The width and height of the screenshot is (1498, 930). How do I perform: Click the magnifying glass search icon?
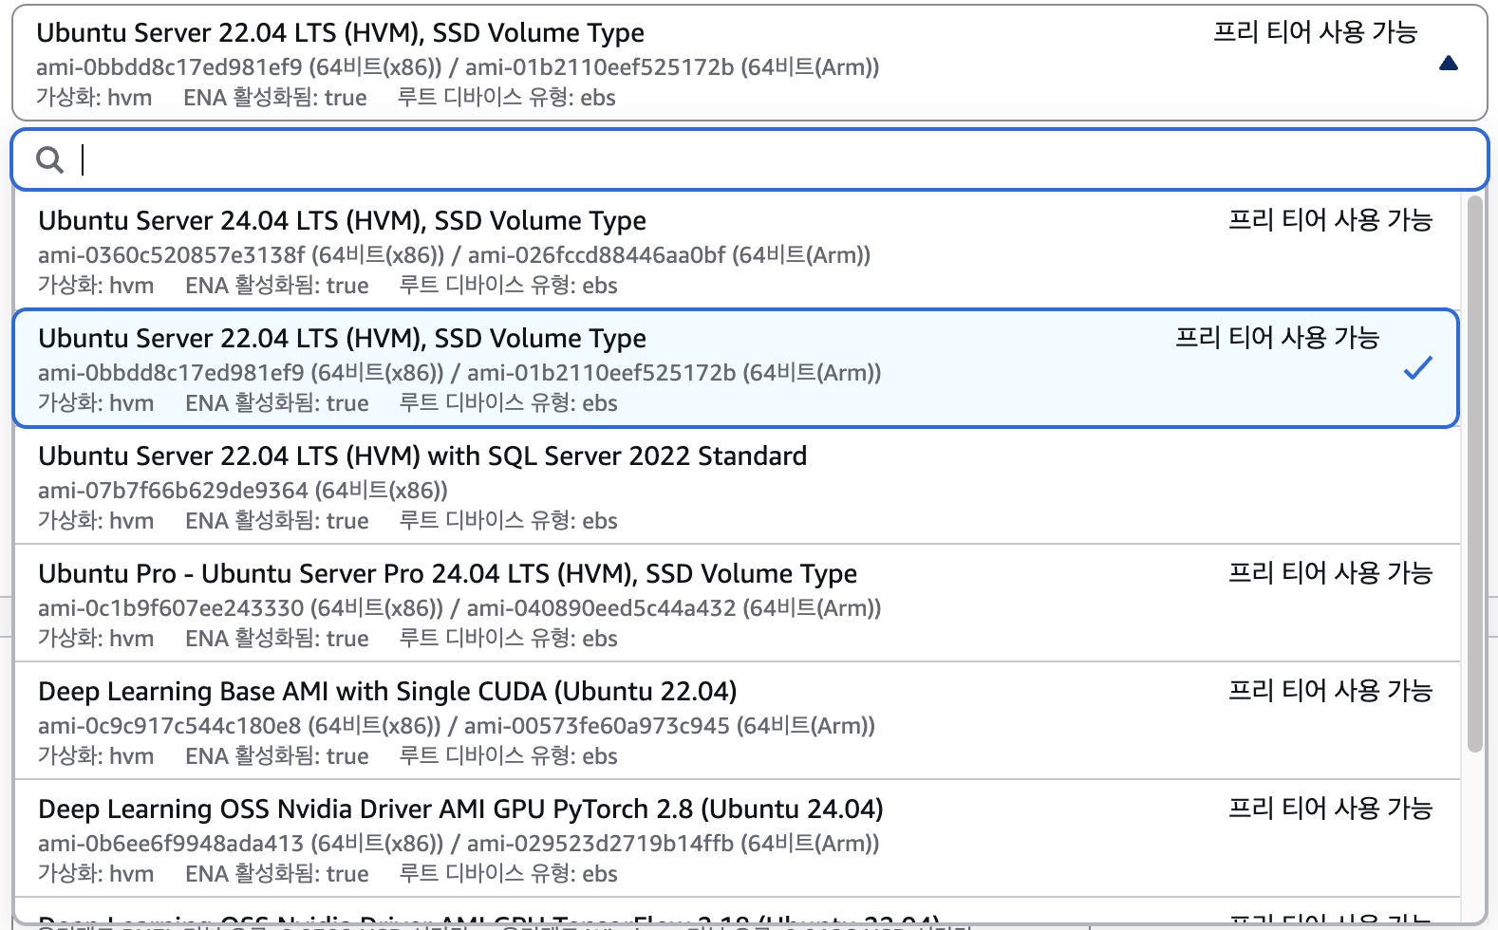[49, 160]
